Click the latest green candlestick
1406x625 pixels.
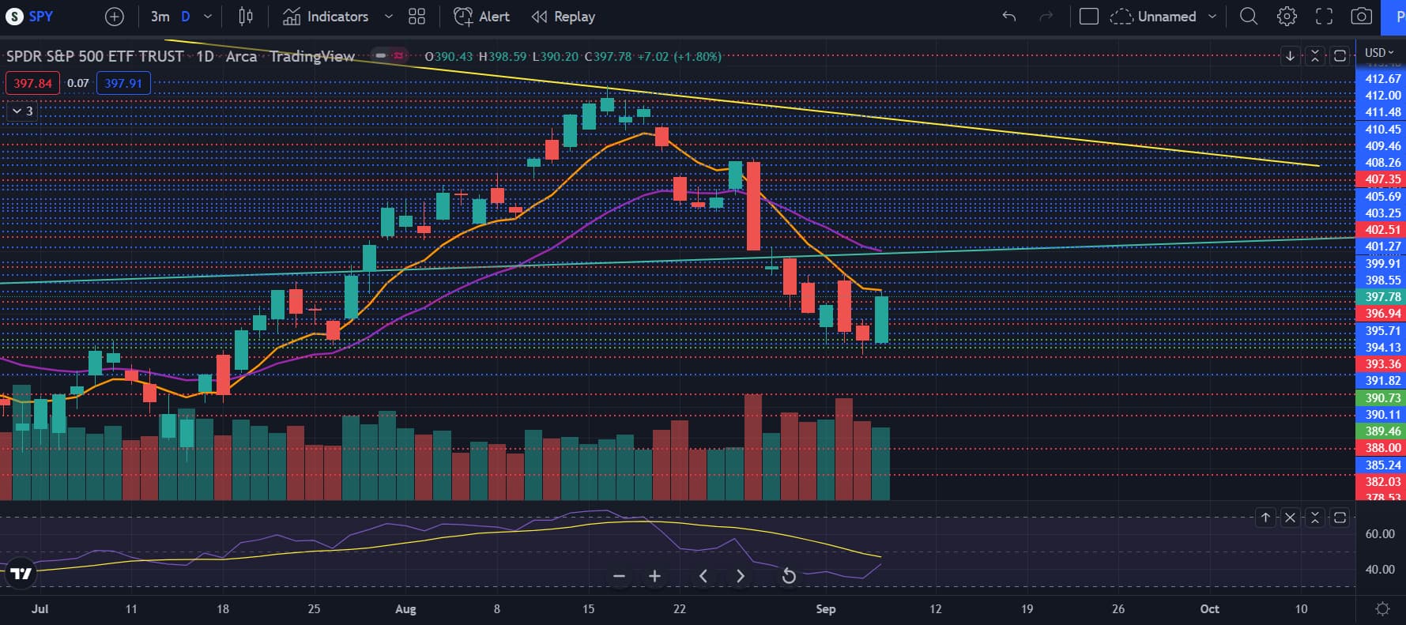[880, 319]
